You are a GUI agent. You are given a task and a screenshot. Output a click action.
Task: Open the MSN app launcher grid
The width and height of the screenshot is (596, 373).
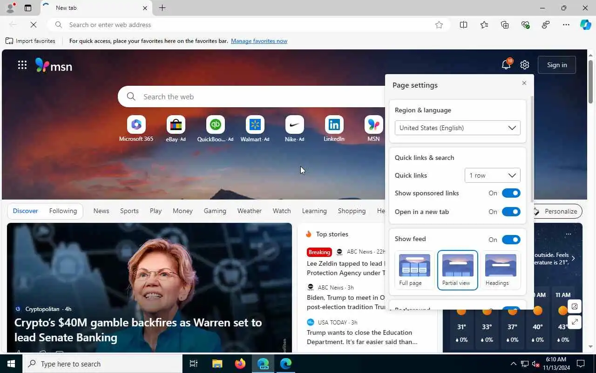[22, 65]
